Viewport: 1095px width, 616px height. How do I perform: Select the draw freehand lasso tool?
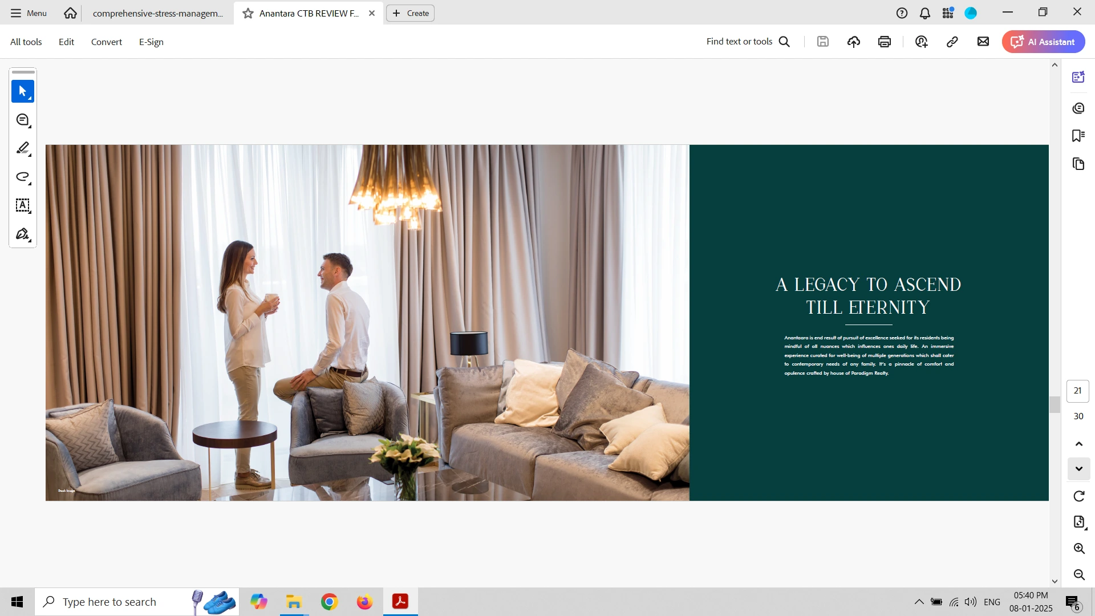pyautogui.click(x=23, y=177)
